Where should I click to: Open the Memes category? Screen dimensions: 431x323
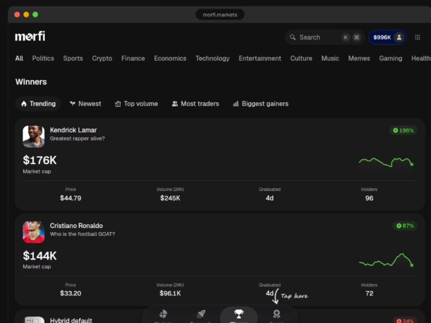pyautogui.click(x=359, y=58)
